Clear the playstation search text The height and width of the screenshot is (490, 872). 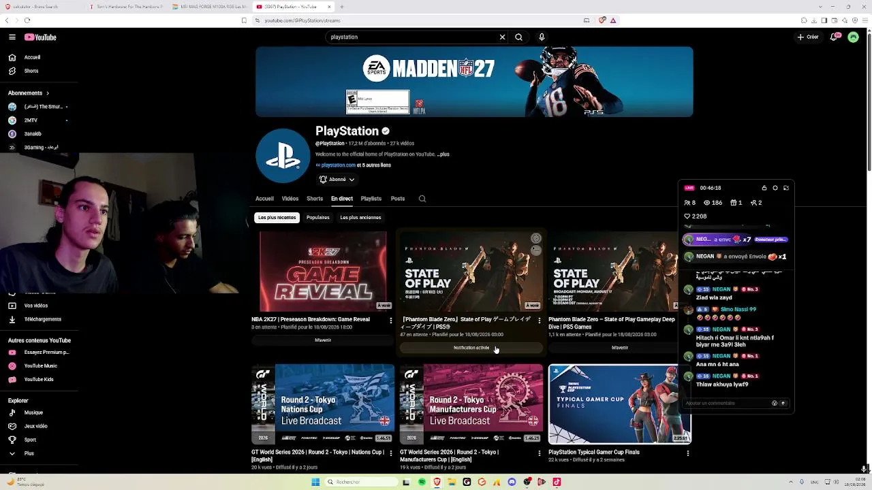[x=503, y=37]
